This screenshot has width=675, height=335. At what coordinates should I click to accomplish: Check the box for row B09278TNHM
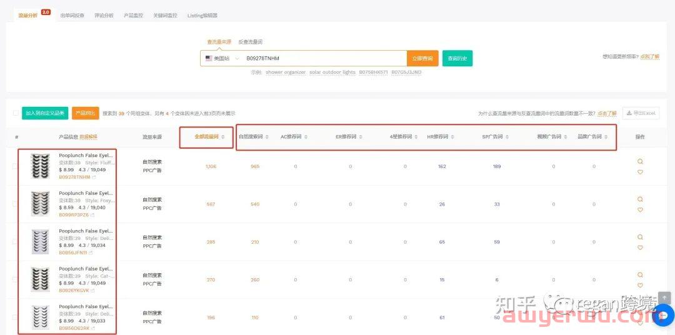[x=16, y=166]
